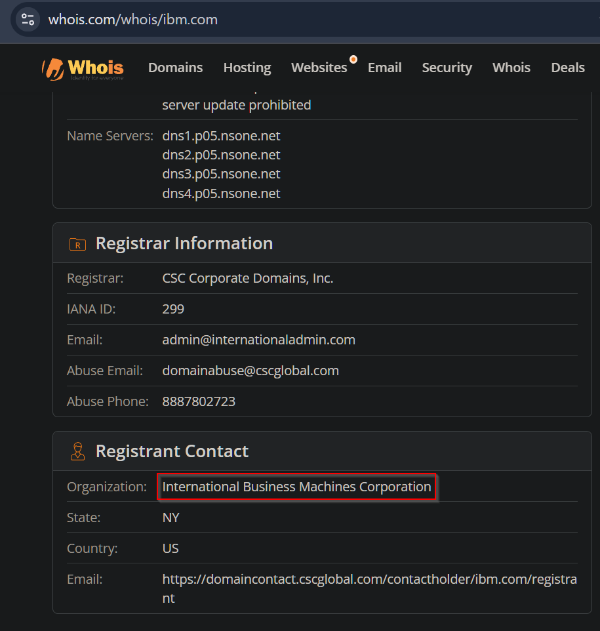Click the site info icon in address bar

28,19
